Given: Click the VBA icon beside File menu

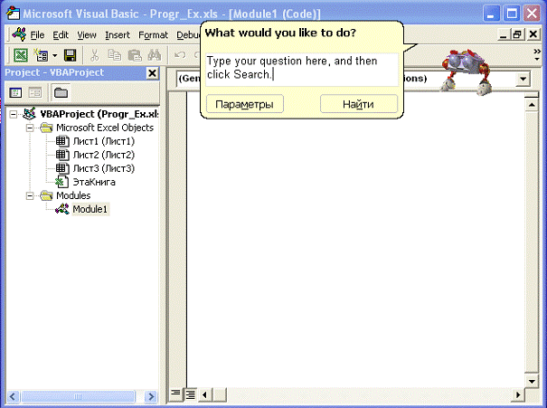Looking at the screenshot, I should pos(18,34).
